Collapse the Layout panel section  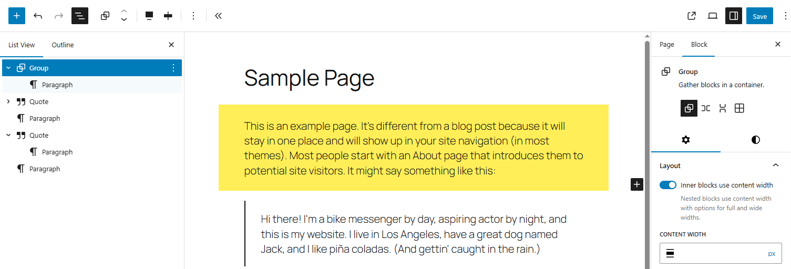coord(775,165)
